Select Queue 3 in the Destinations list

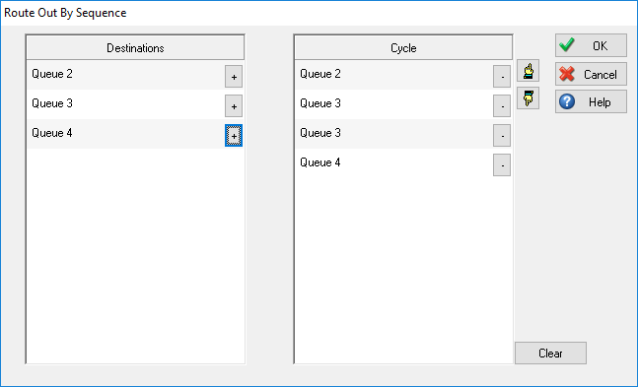125,104
